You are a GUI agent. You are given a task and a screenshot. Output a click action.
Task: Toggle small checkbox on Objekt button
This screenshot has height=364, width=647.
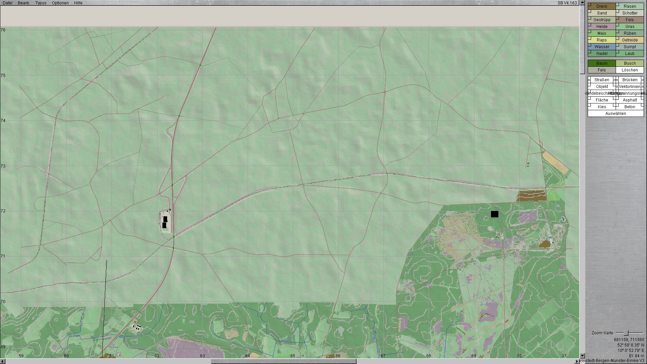point(590,85)
